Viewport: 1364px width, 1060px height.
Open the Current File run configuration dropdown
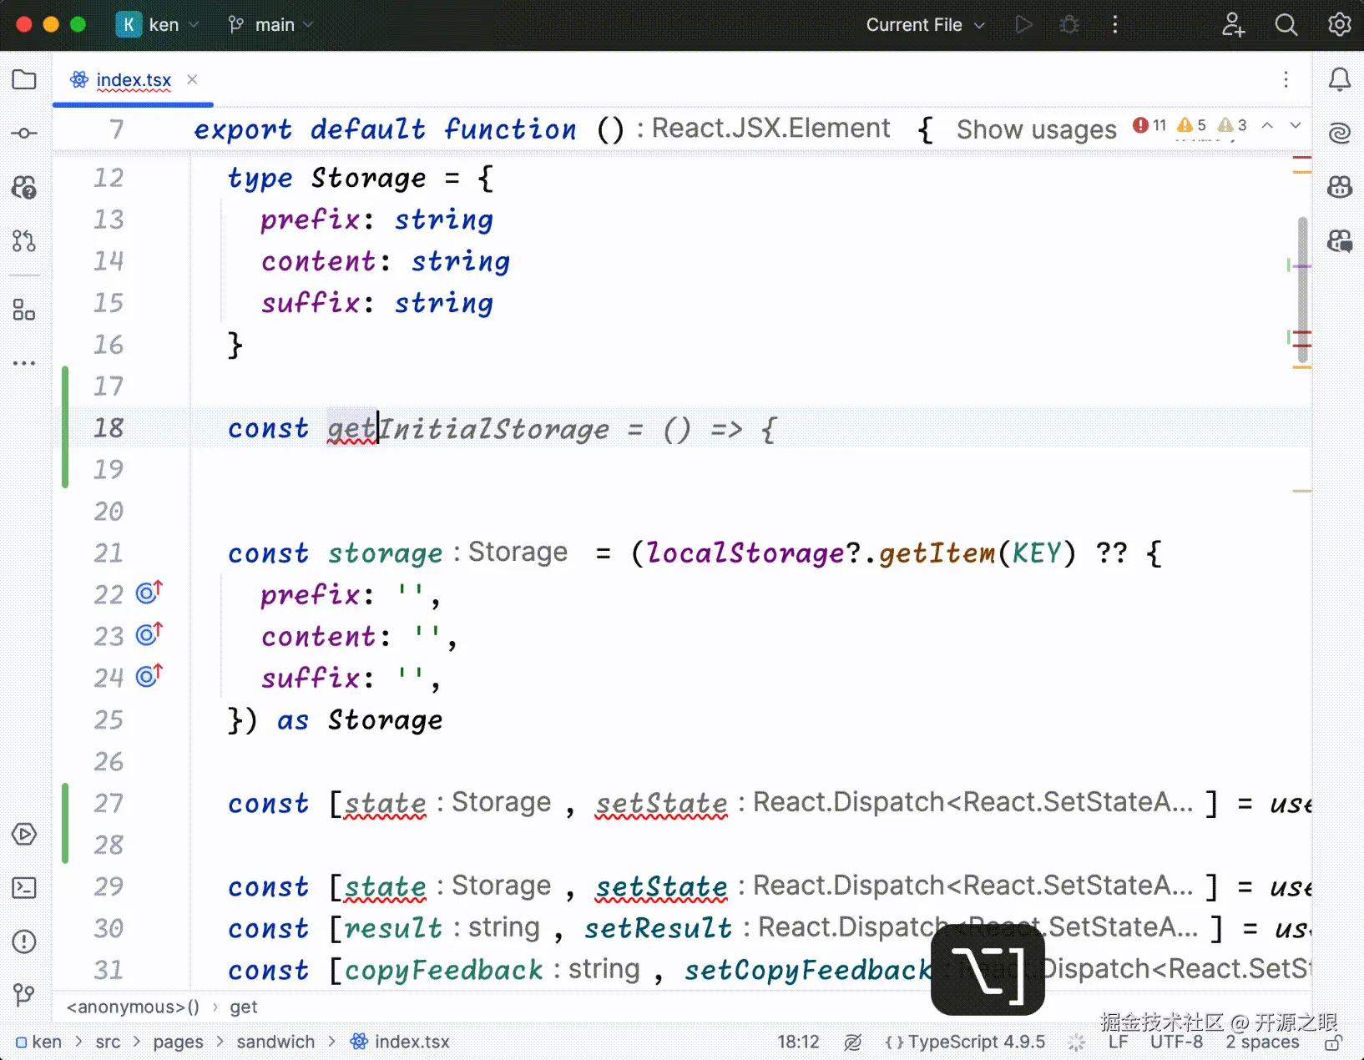(x=925, y=25)
